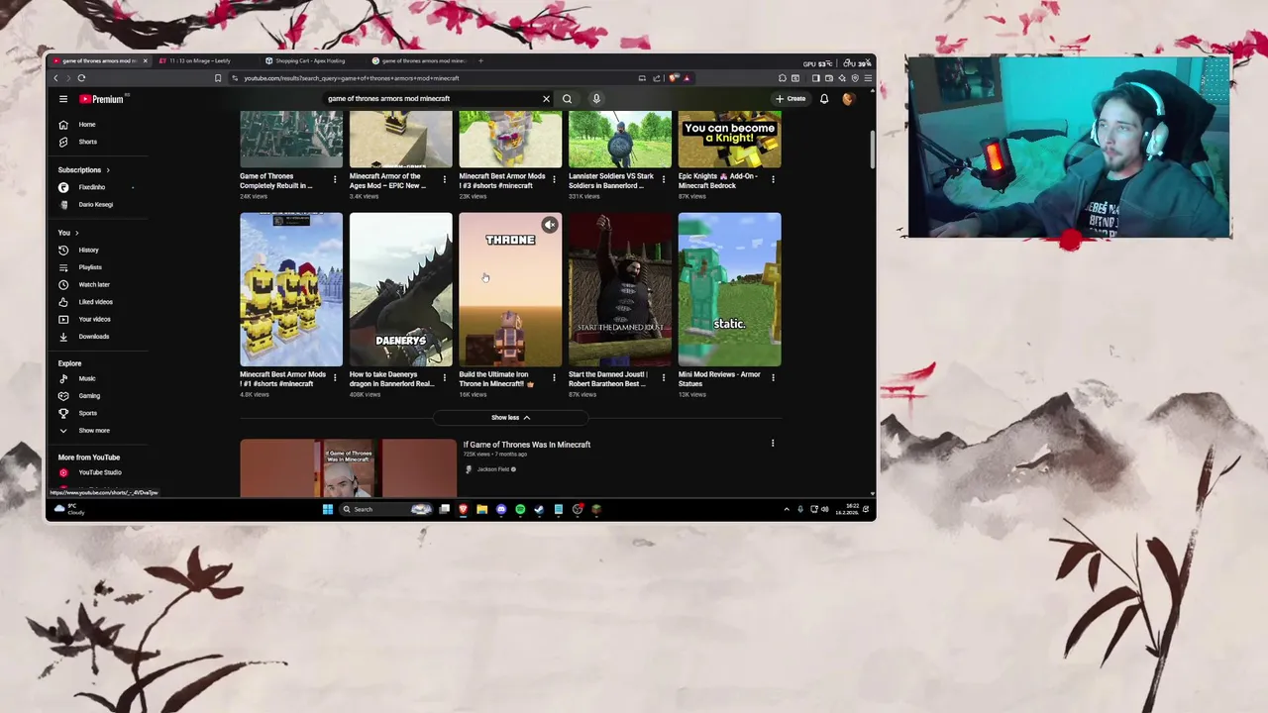
Task: Open options for Minecraft Best Armor Mods #1
Action: tap(335, 377)
